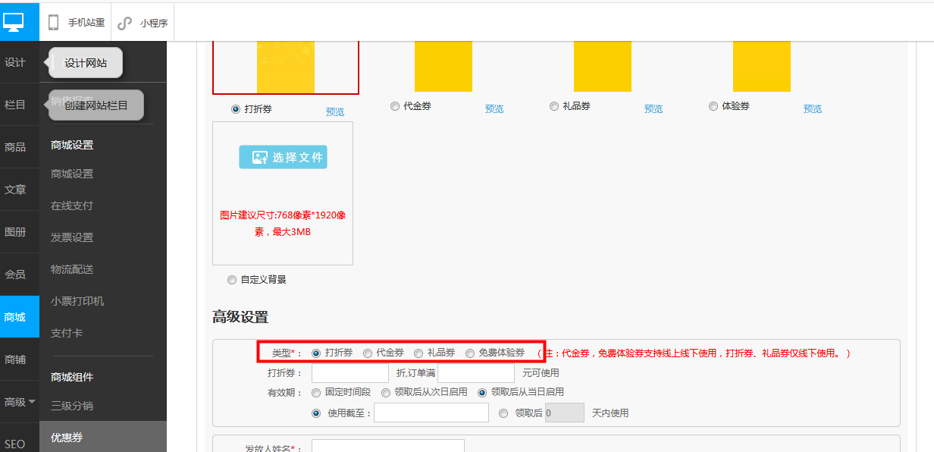Click 预览 link beside 体验券

coord(813,108)
